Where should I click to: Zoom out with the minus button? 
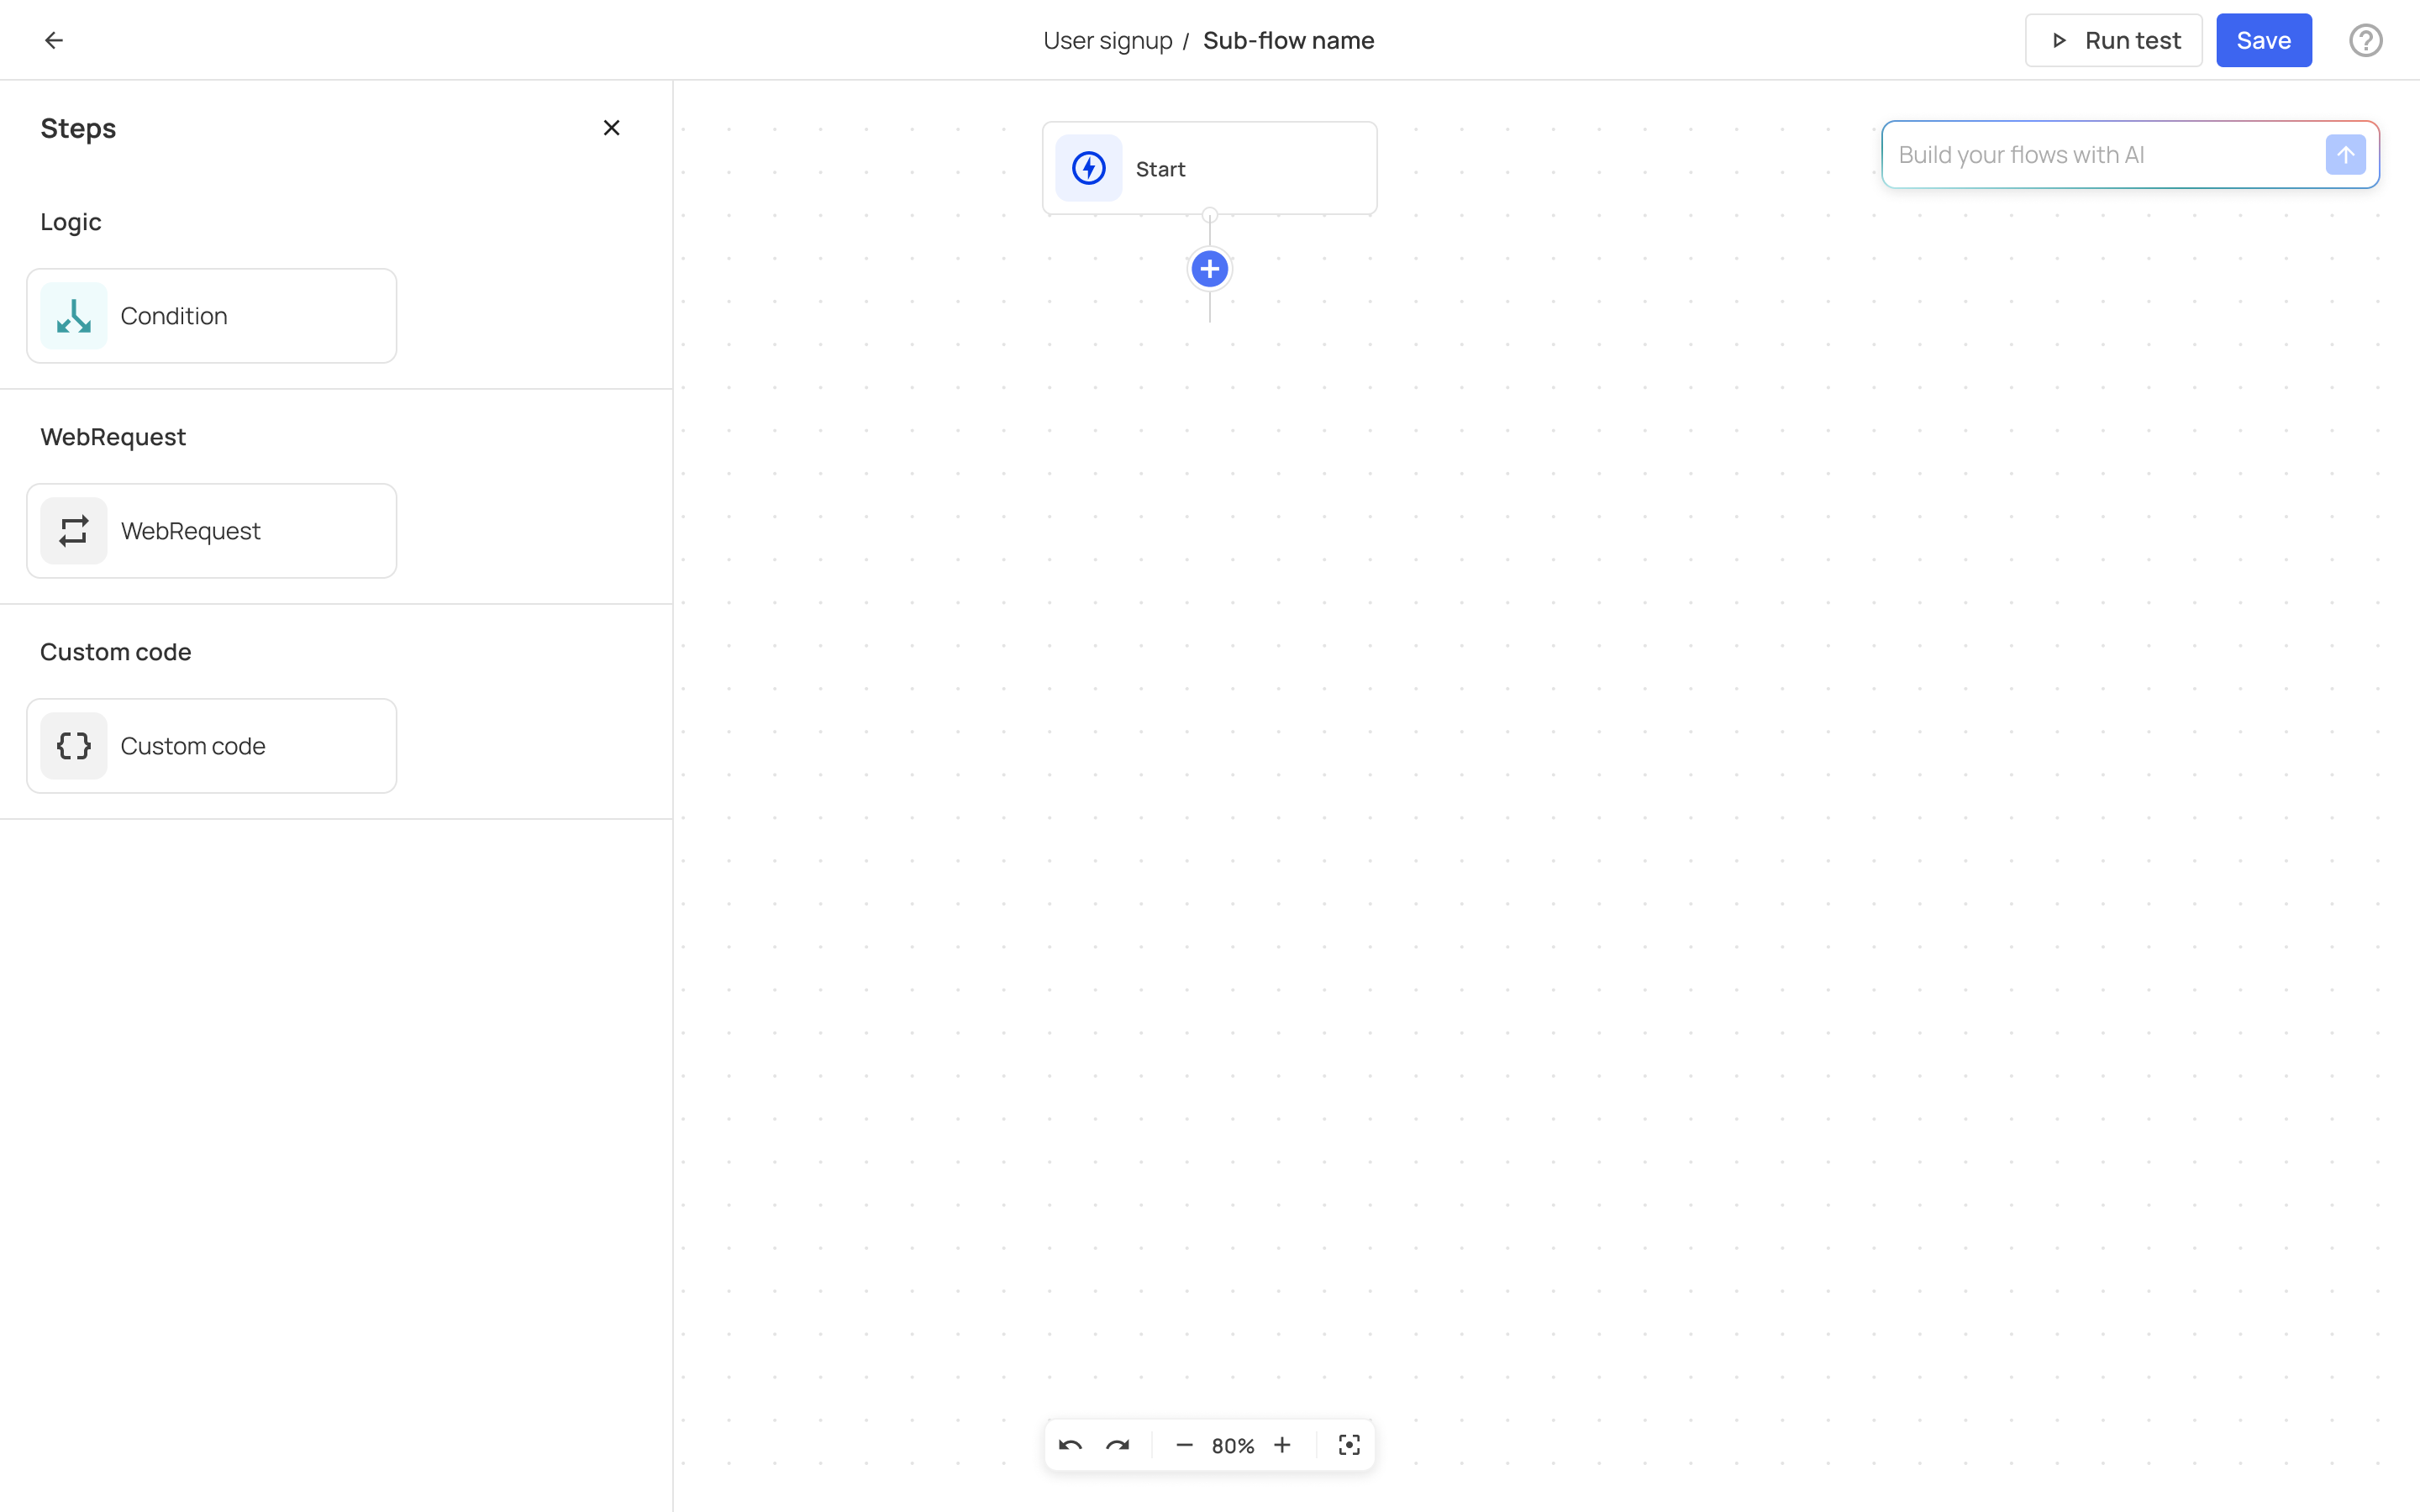(x=1184, y=1445)
